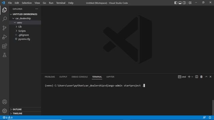Viewport: 214px width, 120px height.
Task: Open Customize Layout icon
Action: coord(190,3)
